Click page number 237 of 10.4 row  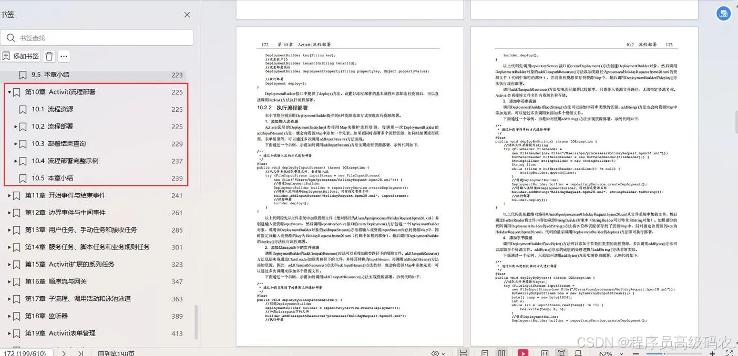coord(177,161)
